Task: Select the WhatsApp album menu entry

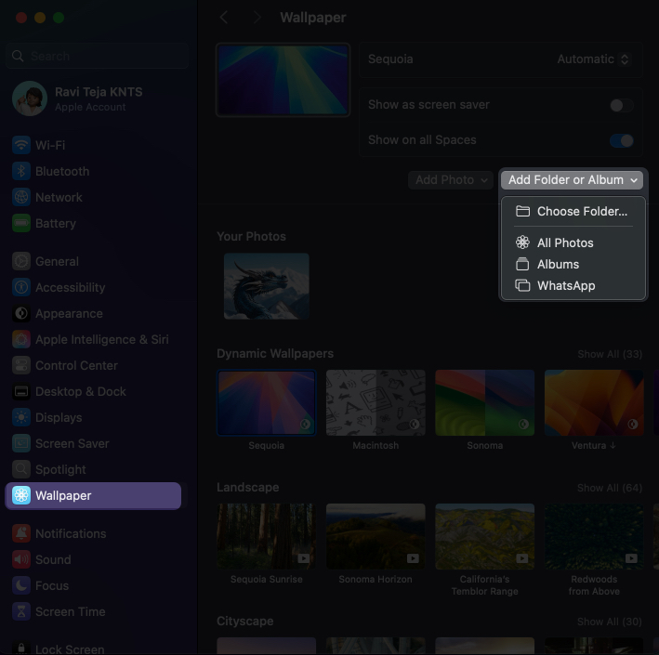Action: [573, 286]
